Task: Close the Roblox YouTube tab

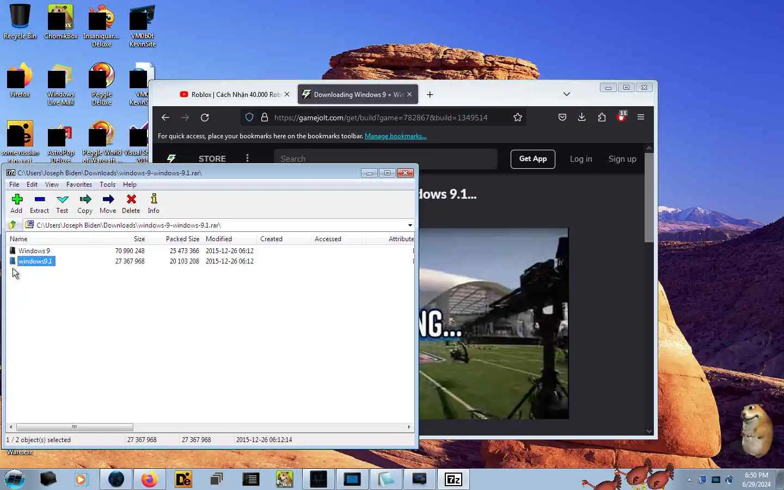Action: click(x=287, y=95)
